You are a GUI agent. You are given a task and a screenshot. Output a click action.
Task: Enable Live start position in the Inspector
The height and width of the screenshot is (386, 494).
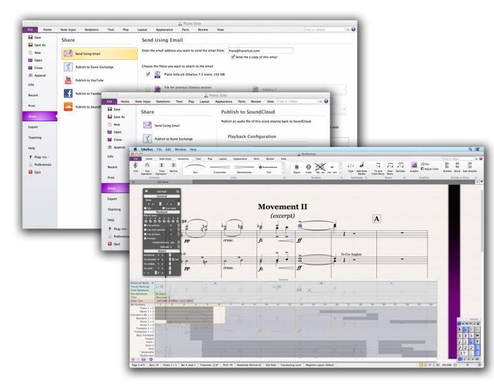point(145,230)
